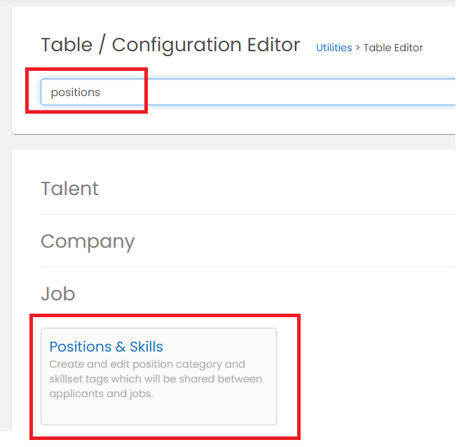The height and width of the screenshot is (447, 459).
Task: Place cursor on the typed word "positions"
Action: coord(76,93)
